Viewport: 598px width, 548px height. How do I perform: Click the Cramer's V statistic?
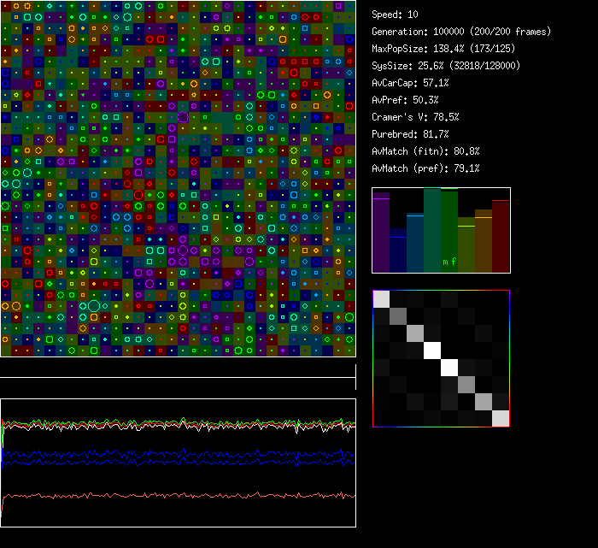pos(415,117)
